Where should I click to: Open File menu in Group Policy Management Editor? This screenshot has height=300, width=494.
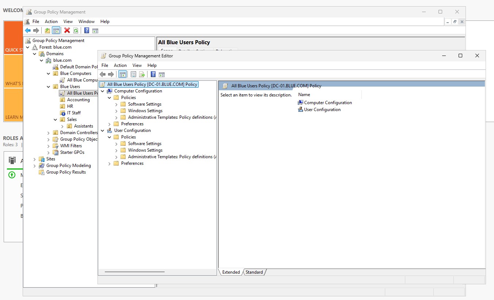105,65
